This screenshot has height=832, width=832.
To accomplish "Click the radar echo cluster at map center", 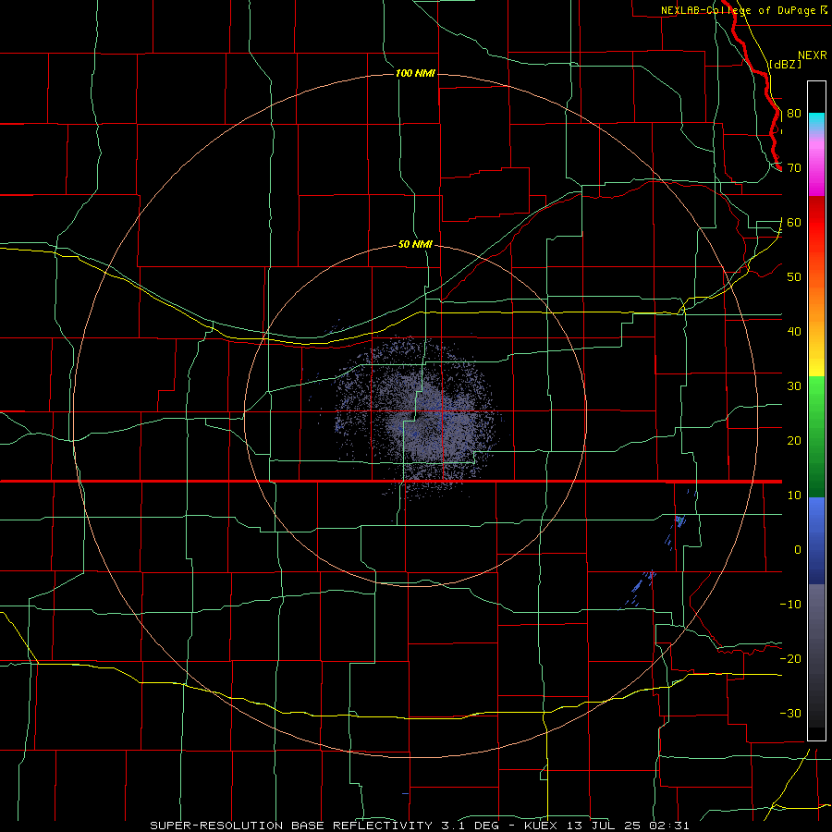I will coord(417,417).
